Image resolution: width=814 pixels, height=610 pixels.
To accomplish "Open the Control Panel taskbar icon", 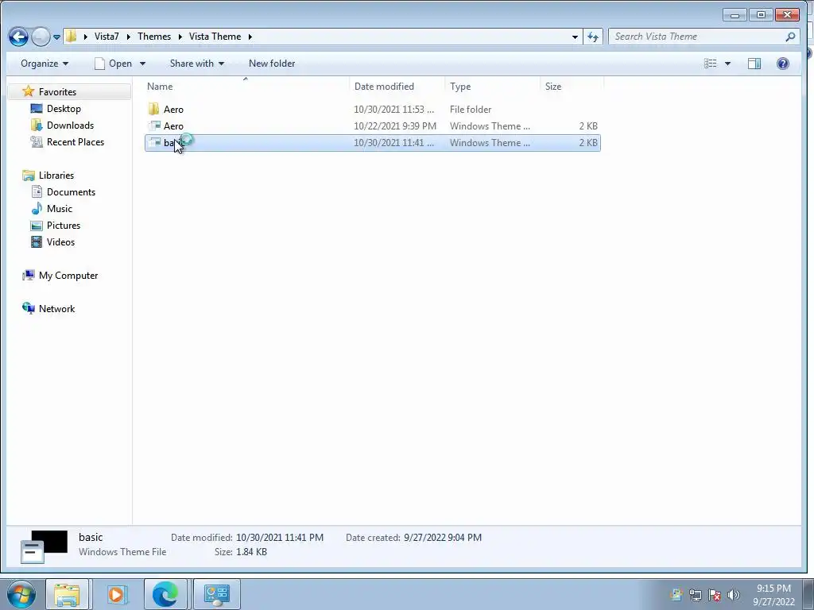I will click(216, 594).
